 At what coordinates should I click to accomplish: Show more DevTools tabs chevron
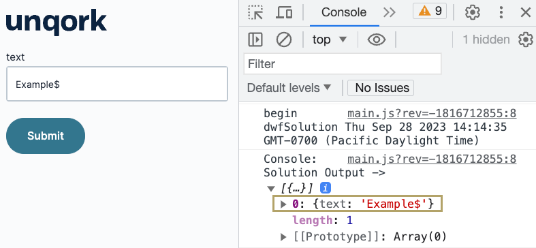tap(389, 12)
